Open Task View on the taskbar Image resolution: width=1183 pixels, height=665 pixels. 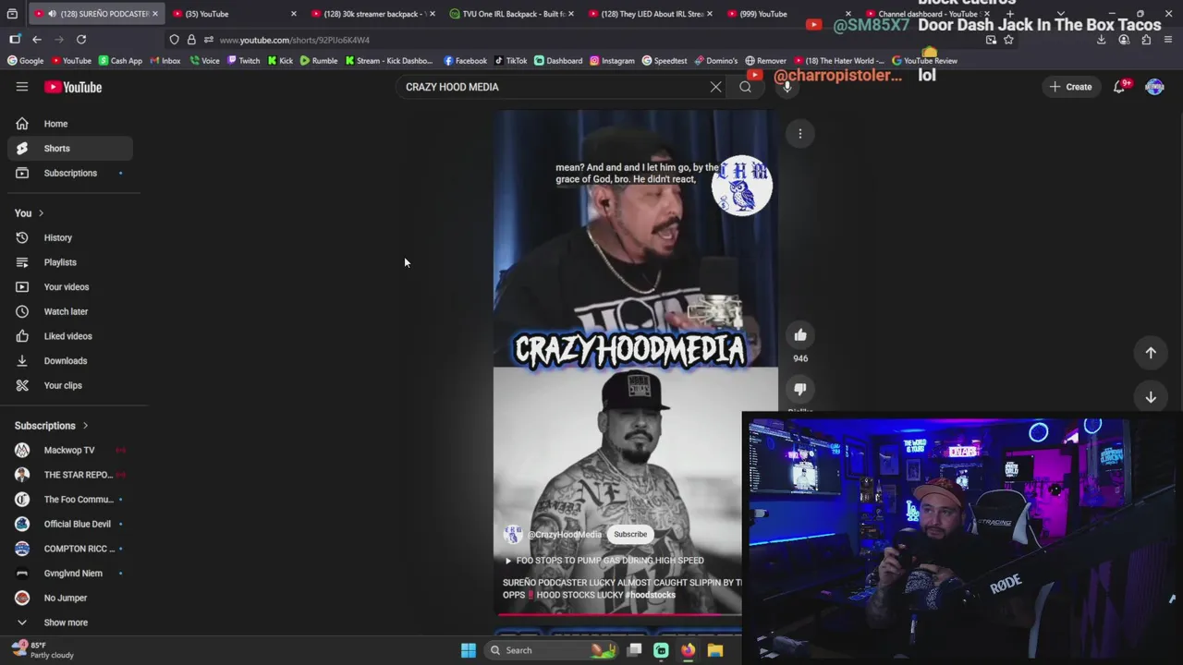634,650
